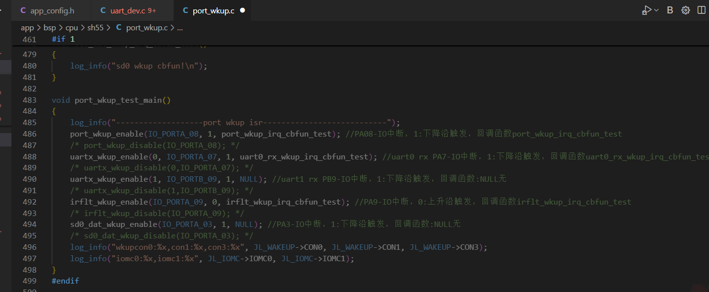
Task: Click the B icon in the editor toolbar
Action: (x=670, y=10)
